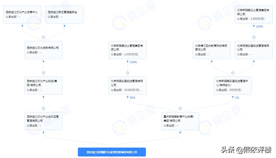Collapse the circle above 北京新鸥鹏创盈投资管理中心 card

[x=233, y=73]
